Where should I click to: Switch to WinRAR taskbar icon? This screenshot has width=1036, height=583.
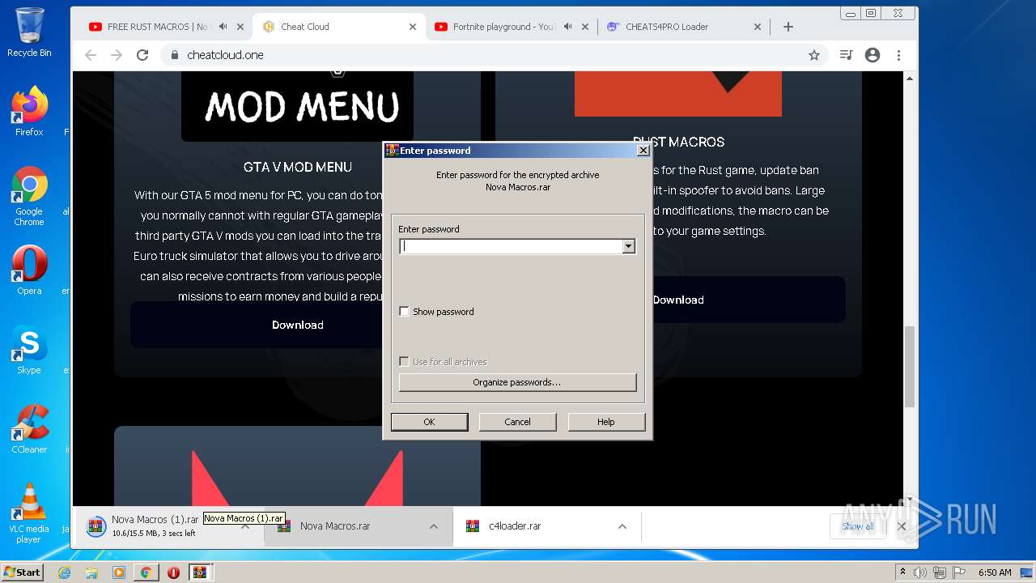[x=200, y=572]
